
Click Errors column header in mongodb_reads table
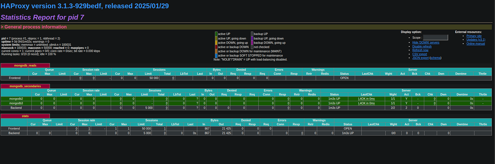pyautogui.click(x=279, y=70)
